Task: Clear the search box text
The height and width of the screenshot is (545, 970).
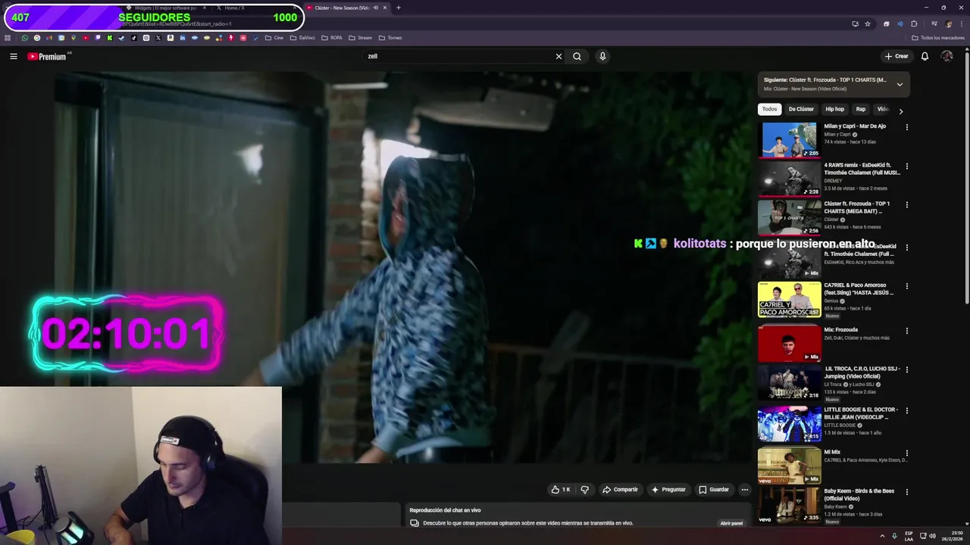Action: pos(559,56)
